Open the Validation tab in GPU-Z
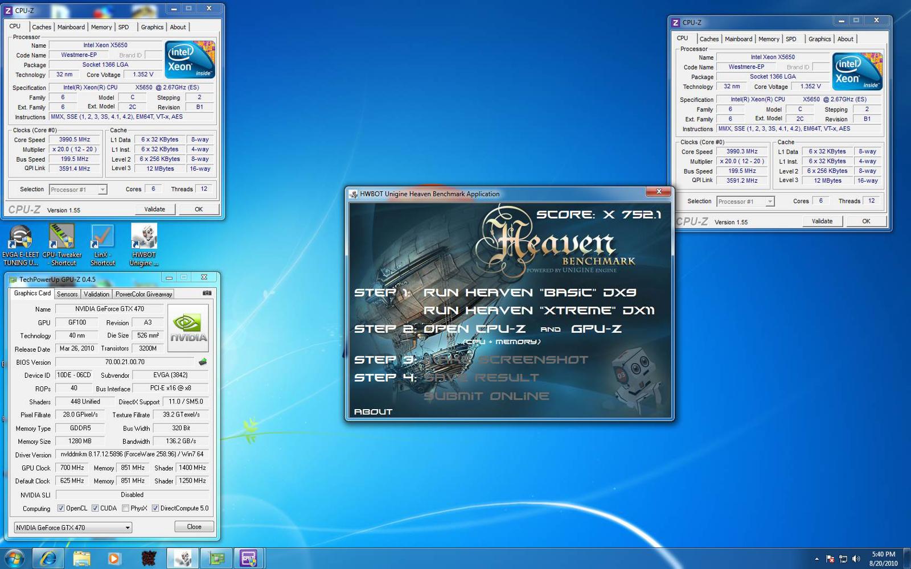 [x=96, y=294]
